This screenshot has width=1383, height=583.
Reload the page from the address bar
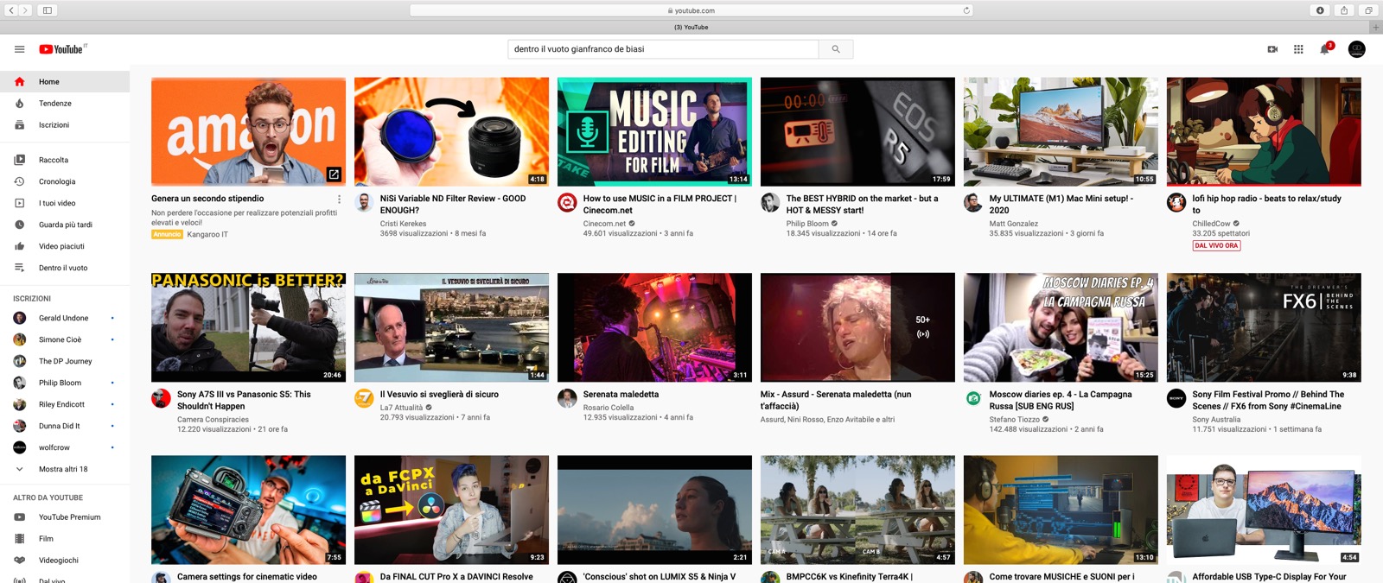point(966,10)
